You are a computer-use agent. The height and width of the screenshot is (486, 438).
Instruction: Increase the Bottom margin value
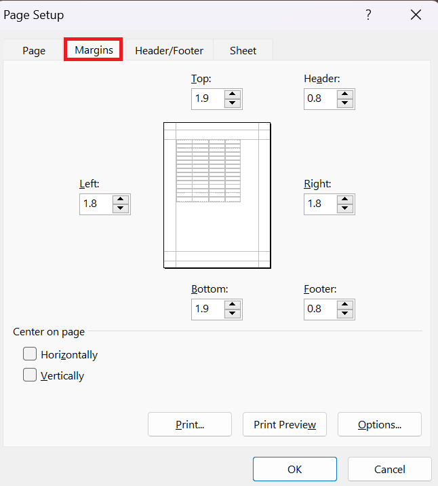pos(233,305)
